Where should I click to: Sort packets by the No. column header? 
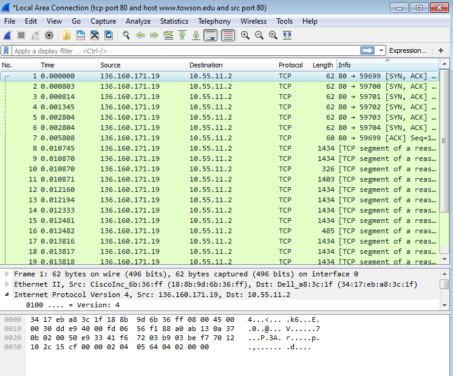(19, 65)
